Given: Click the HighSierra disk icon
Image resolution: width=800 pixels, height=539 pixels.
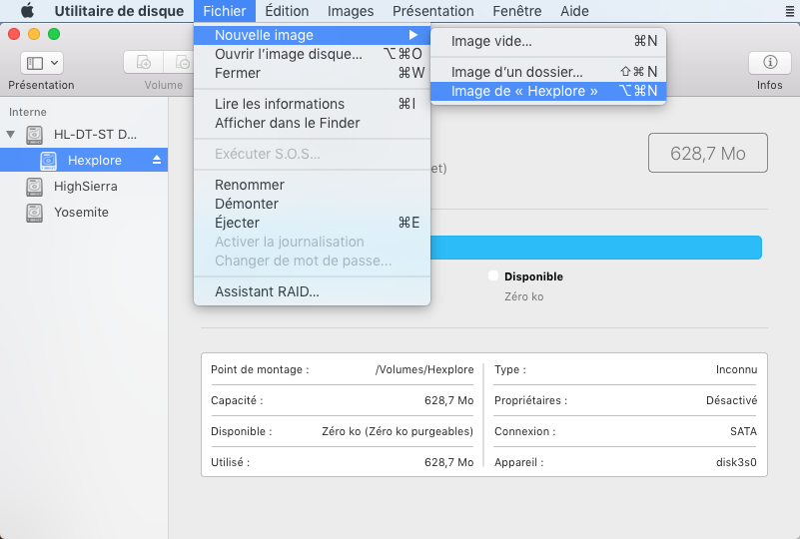Looking at the screenshot, I should [x=34, y=187].
